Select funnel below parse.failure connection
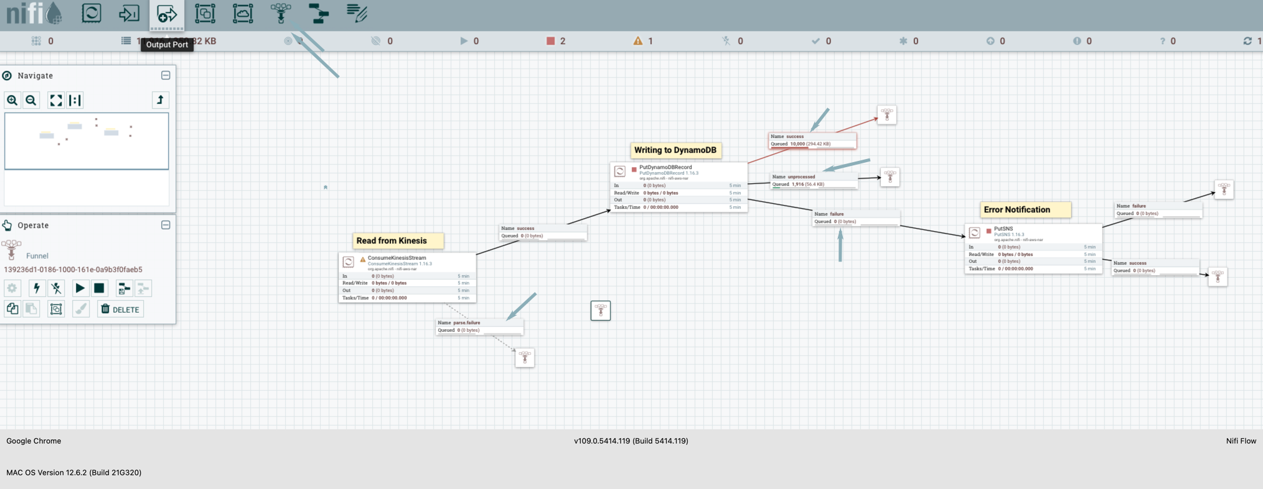The width and height of the screenshot is (1263, 489). 525,357
